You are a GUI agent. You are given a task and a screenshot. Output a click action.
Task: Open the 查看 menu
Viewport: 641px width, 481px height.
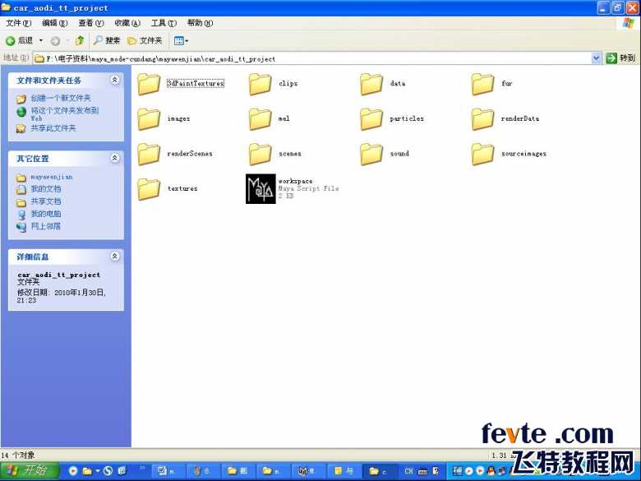[90, 23]
